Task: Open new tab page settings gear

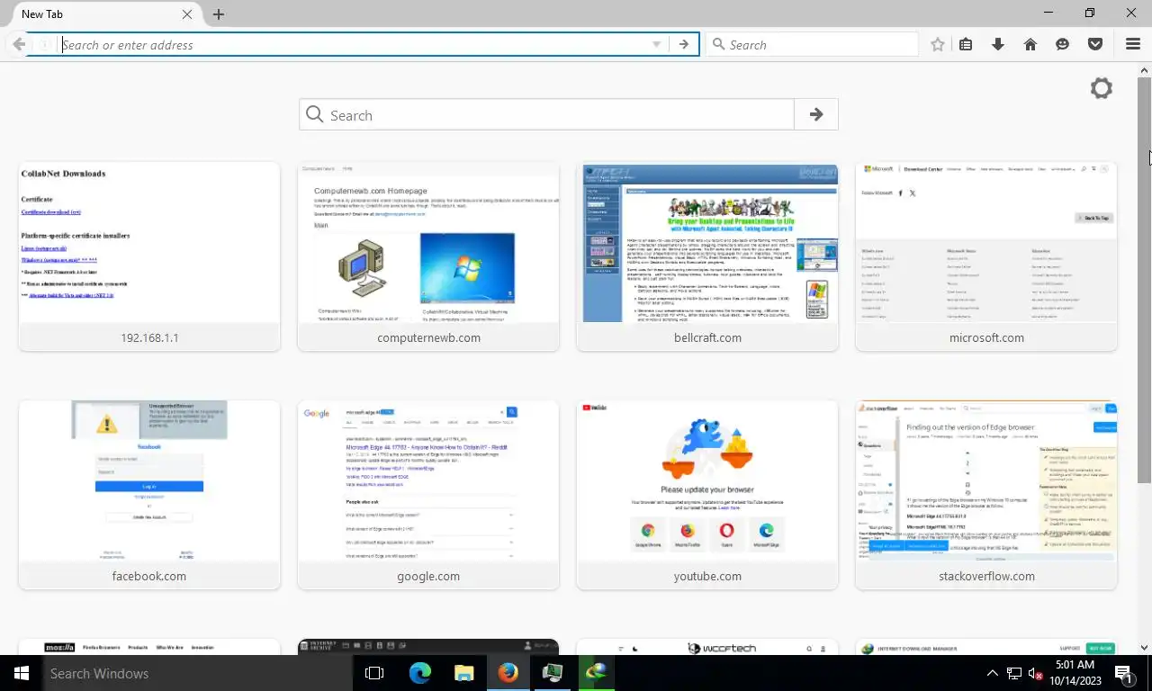Action: tap(1101, 88)
